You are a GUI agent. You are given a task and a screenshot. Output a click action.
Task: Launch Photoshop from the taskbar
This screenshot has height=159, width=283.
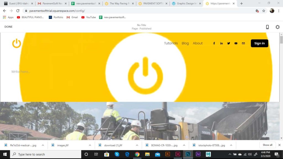point(188,154)
